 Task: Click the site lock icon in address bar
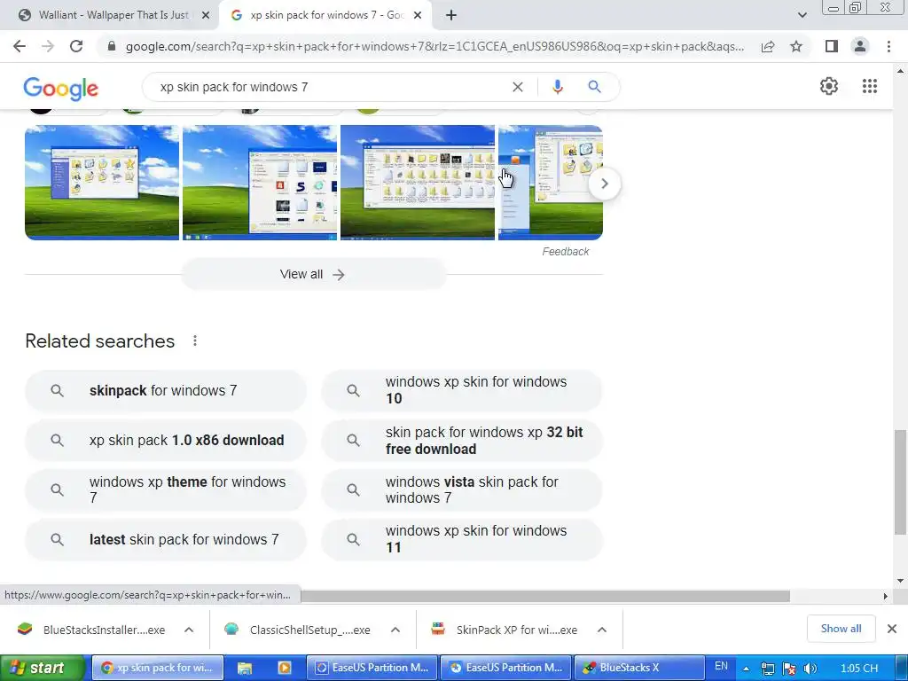point(112,46)
